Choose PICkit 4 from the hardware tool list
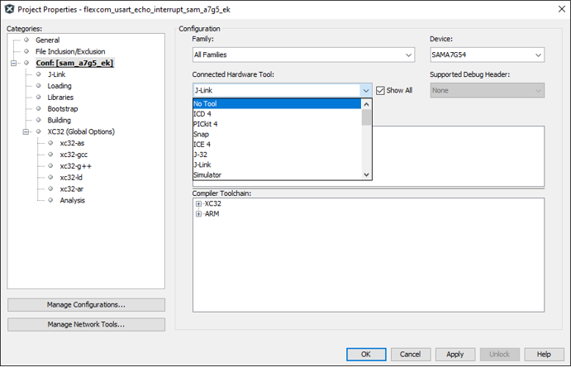The height and width of the screenshot is (367, 571). [206, 124]
